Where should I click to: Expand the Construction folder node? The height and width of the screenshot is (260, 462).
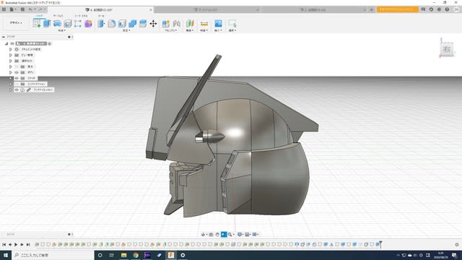tap(11, 84)
